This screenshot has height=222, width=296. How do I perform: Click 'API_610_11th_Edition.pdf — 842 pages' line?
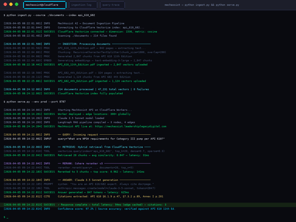(x=75, y=48)
